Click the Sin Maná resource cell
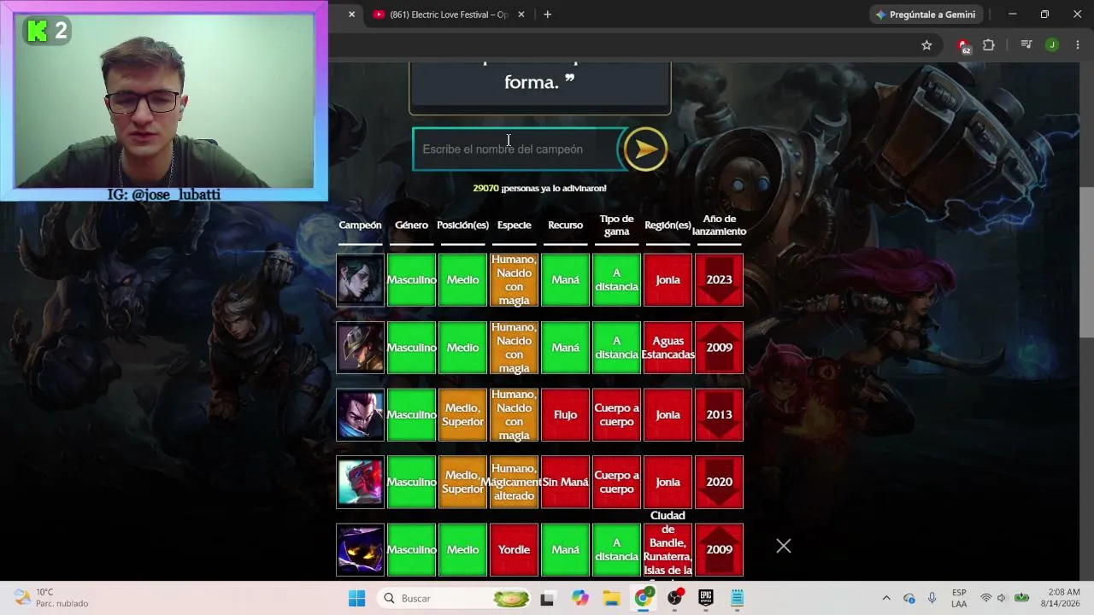This screenshot has height=615, width=1094. (x=565, y=482)
